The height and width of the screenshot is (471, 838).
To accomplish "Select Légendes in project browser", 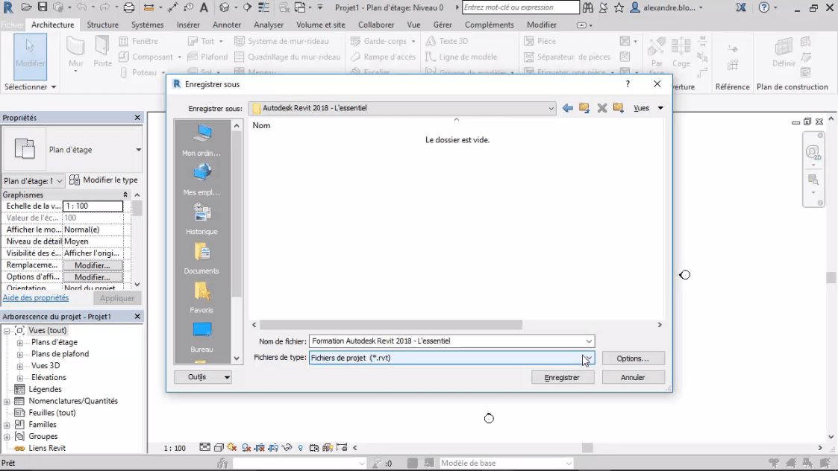I will pyautogui.click(x=46, y=389).
